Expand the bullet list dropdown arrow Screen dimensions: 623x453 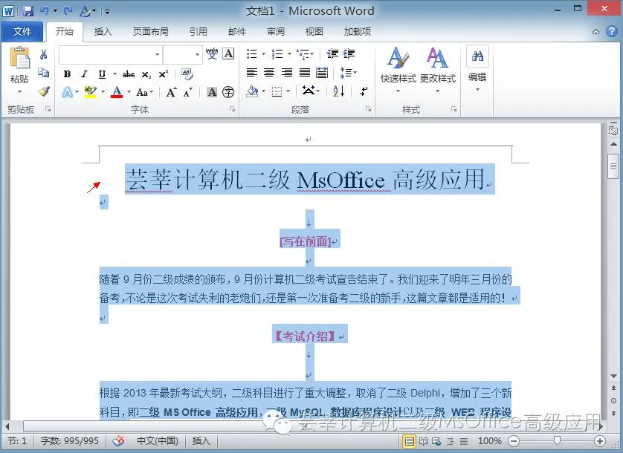coord(263,53)
